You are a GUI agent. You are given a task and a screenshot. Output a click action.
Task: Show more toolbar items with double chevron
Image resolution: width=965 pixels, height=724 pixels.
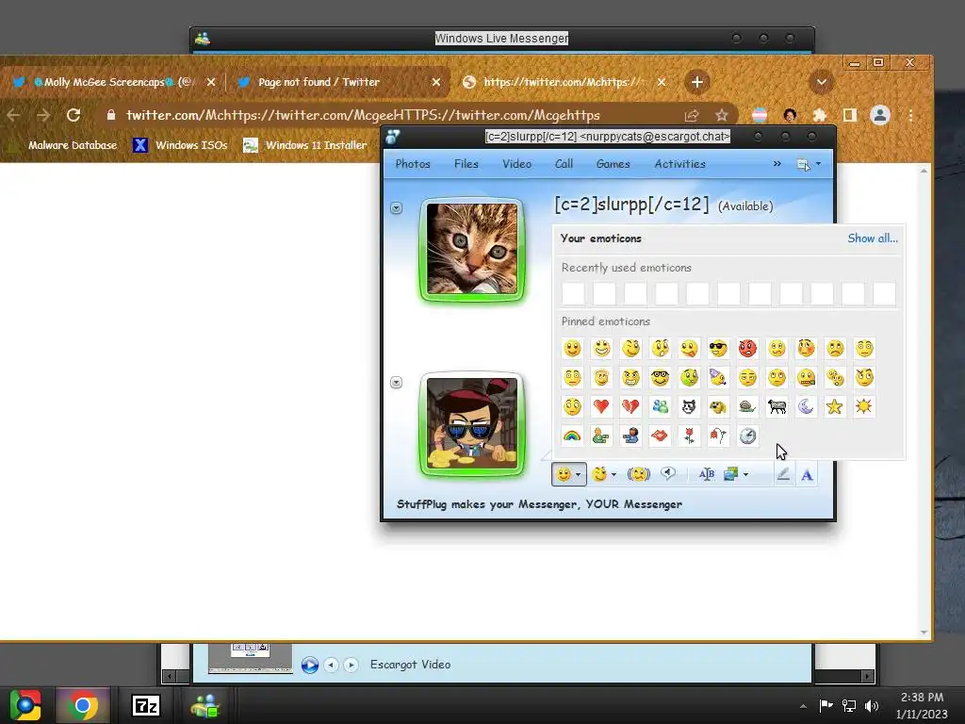777,164
